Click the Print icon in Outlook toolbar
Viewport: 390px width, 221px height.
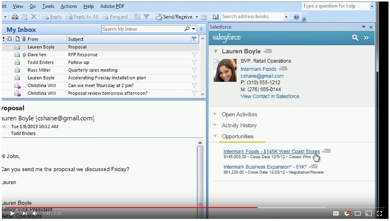[15, 17]
